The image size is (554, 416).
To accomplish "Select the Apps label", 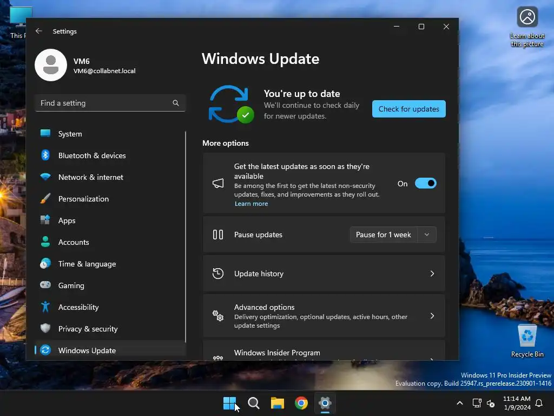I will tap(67, 220).
